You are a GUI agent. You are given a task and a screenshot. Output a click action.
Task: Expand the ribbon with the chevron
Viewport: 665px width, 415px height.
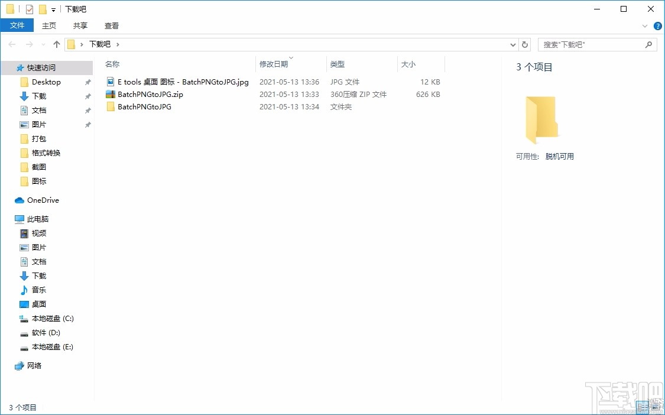(x=645, y=25)
